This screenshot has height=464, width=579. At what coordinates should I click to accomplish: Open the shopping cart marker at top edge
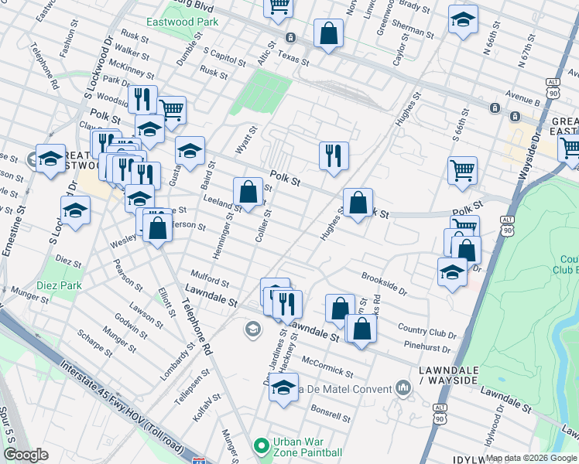tap(279, 8)
